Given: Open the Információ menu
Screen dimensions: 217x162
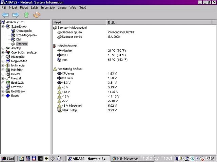Looking at the screenshot, I should click(48, 7).
